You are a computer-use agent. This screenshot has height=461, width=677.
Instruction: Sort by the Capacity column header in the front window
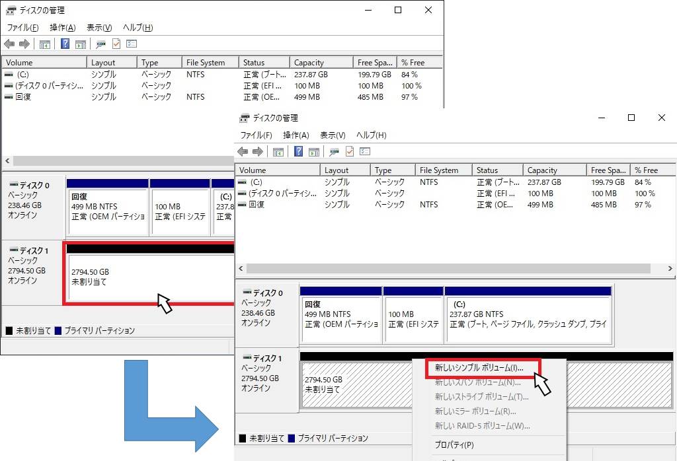(542, 170)
